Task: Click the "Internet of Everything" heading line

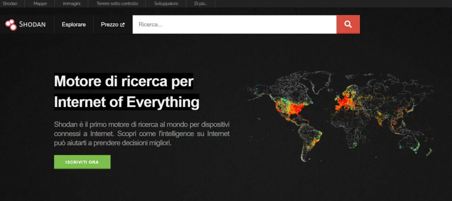Action: click(127, 102)
